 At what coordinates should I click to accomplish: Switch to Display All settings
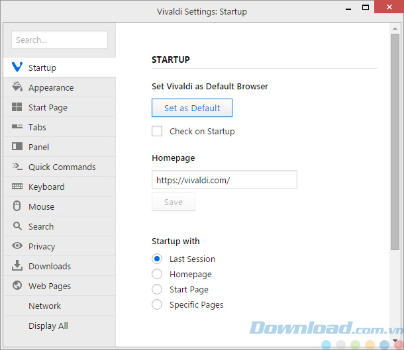48,326
